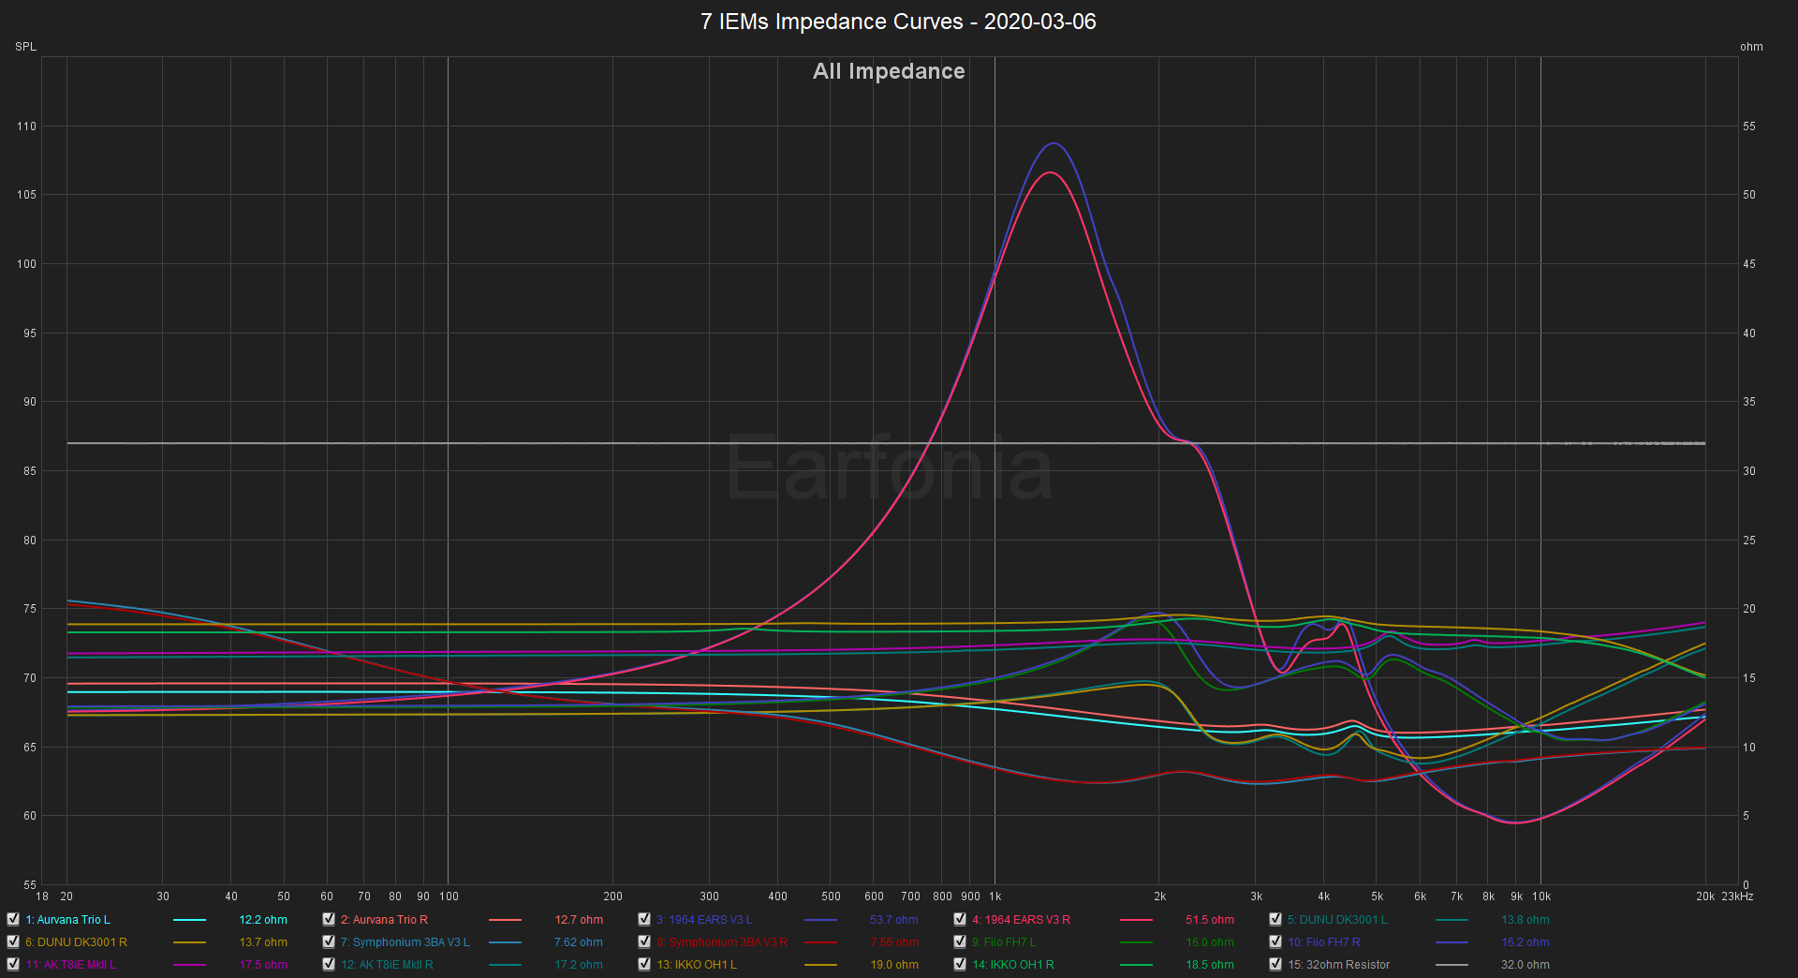Select the '13: IKKO OH1 L' legend label
Image resolution: width=1798 pixels, height=978 pixels.
[x=697, y=965]
